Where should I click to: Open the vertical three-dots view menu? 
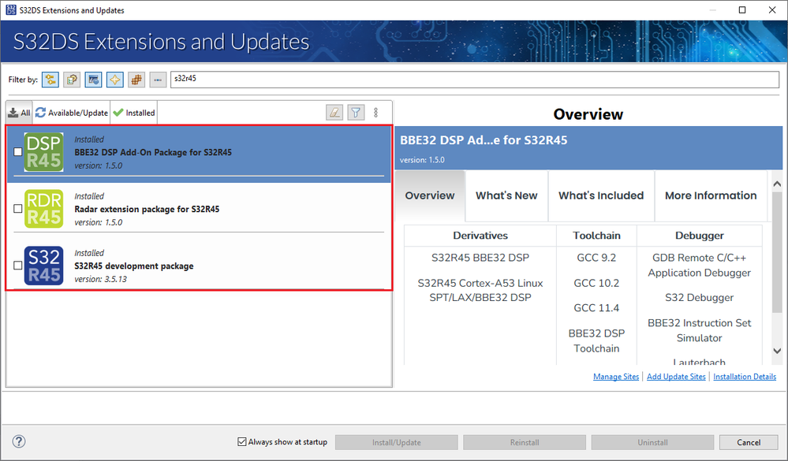(x=376, y=113)
